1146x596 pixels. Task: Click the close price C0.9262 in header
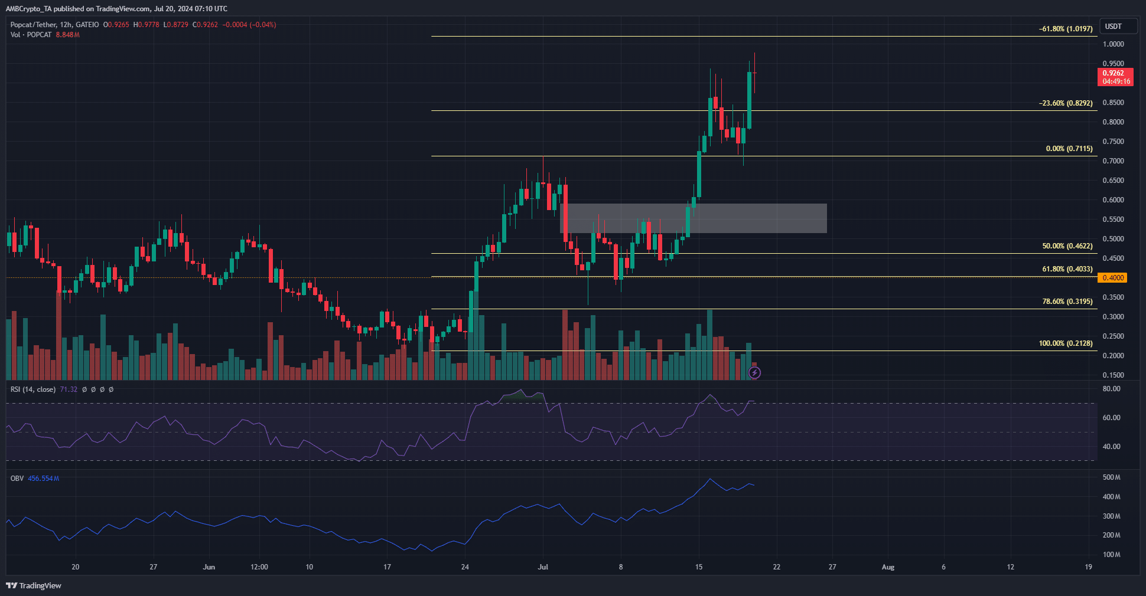click(205, 25)
